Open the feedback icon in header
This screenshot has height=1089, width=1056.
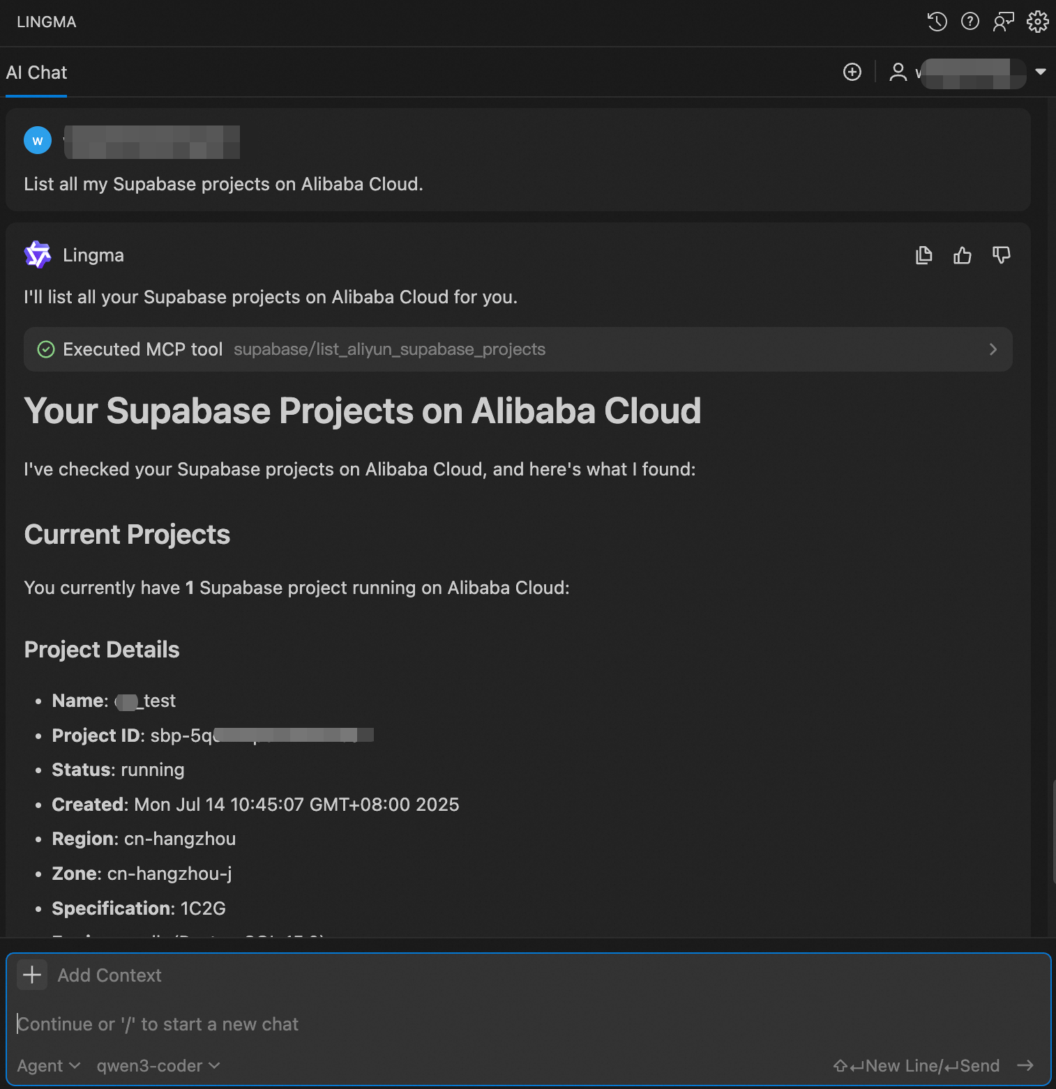[x=1004, y=22]
